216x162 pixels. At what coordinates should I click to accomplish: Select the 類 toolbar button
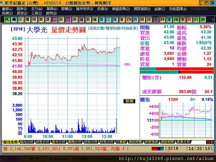(x=75, y=19)
